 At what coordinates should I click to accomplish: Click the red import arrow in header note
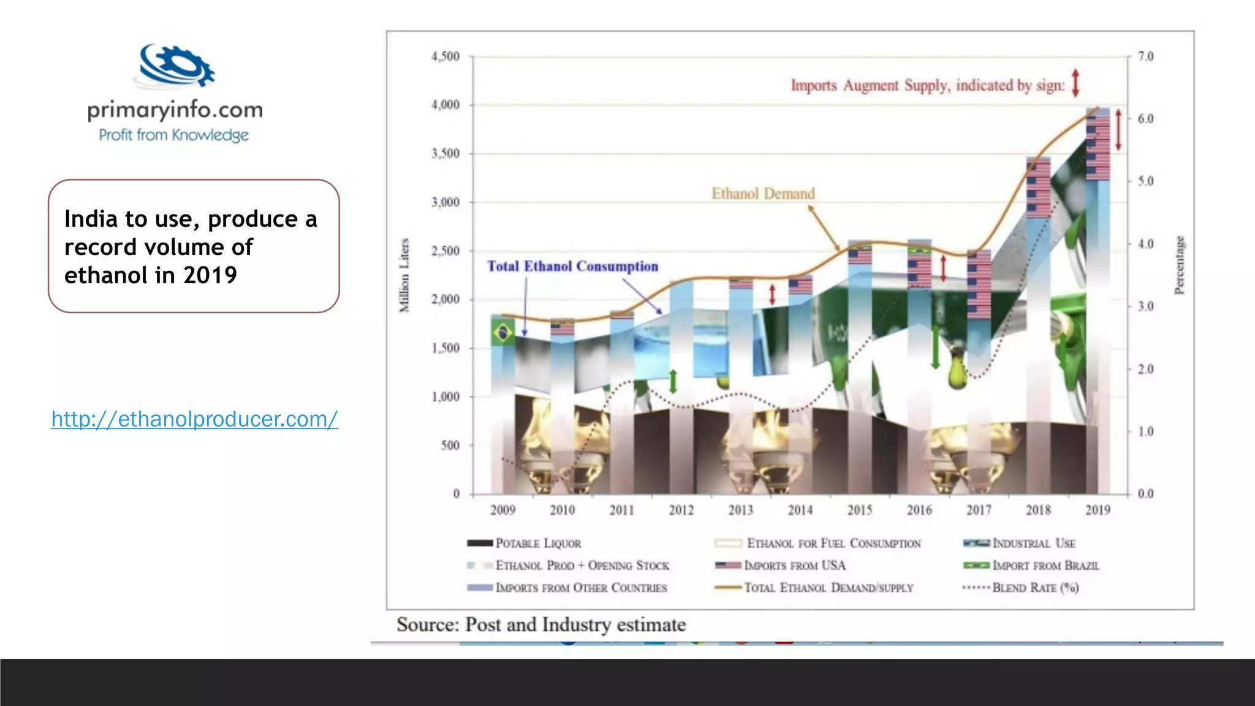(1075, 83)
